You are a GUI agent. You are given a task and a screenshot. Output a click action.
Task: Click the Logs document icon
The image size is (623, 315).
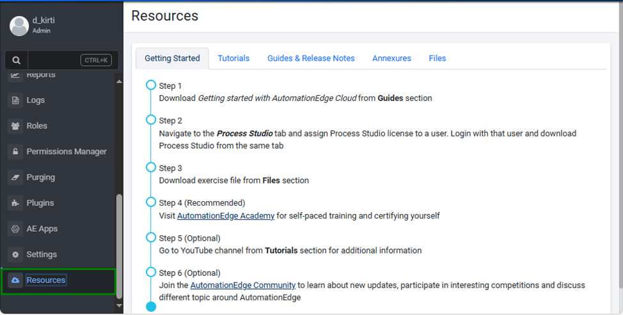point(15,100)
